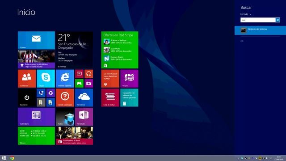Open the Símbolo del sistema search result
286x161 pixels.
(260, 30)
